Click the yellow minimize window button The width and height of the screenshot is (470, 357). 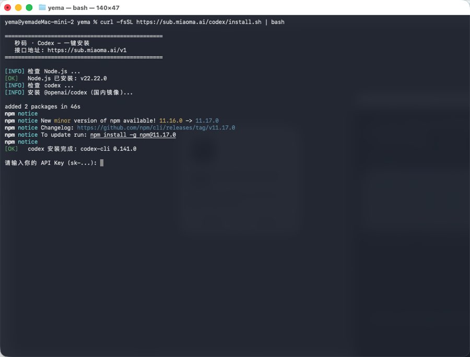point(18,7)
